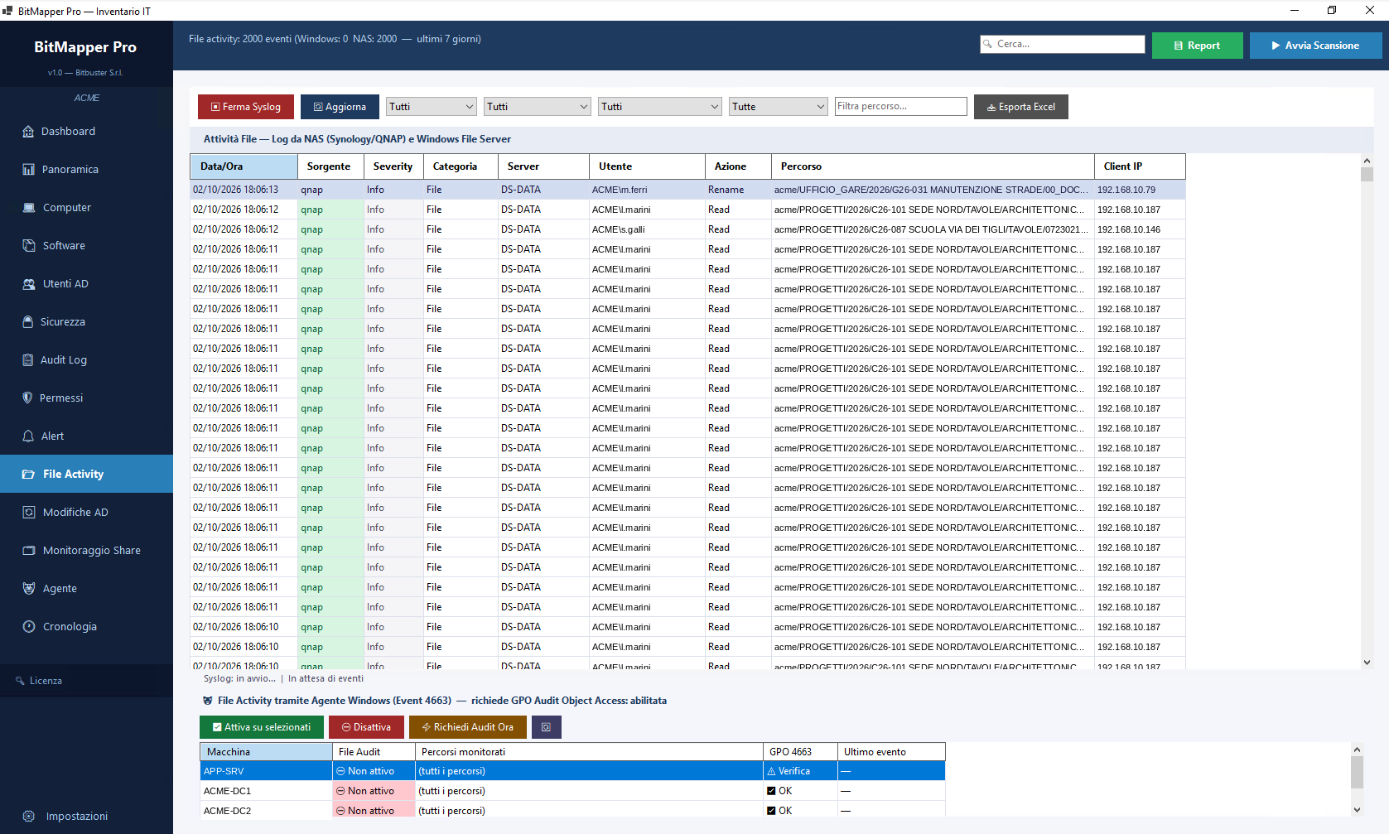Toggle File Audit status for ACME-DC2
This screenshot has height=834, width=1389.
pyautogui.click(x=374, y=811)
